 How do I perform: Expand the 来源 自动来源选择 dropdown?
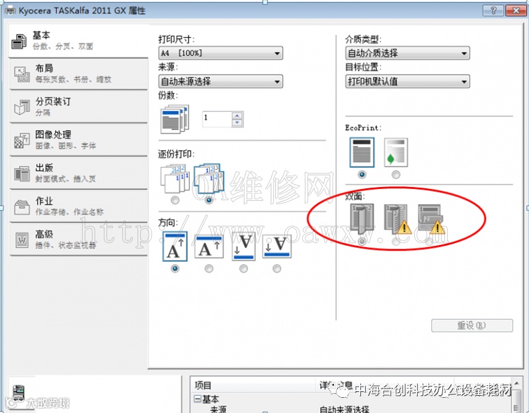tap(220, 81)
